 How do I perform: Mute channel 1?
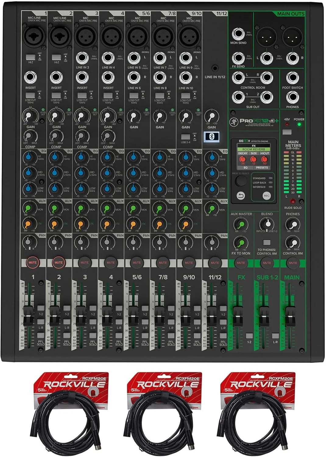click(x=33, y=263)
